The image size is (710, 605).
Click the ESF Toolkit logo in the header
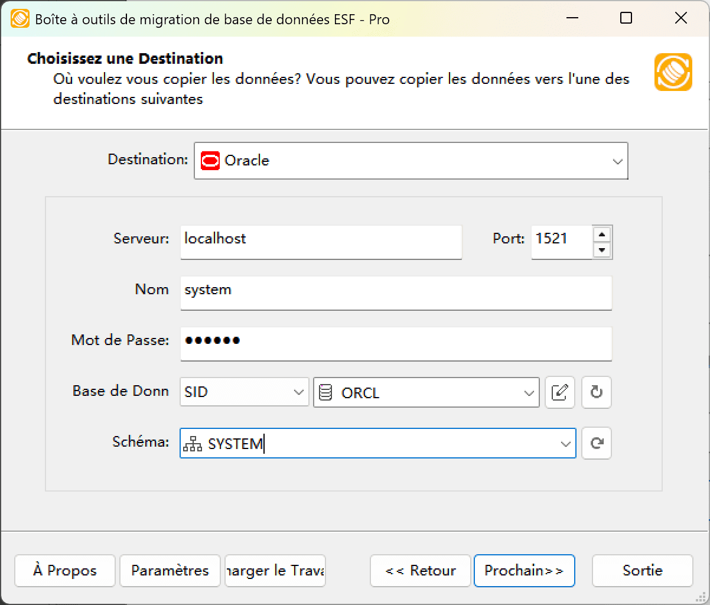[673, 72]
